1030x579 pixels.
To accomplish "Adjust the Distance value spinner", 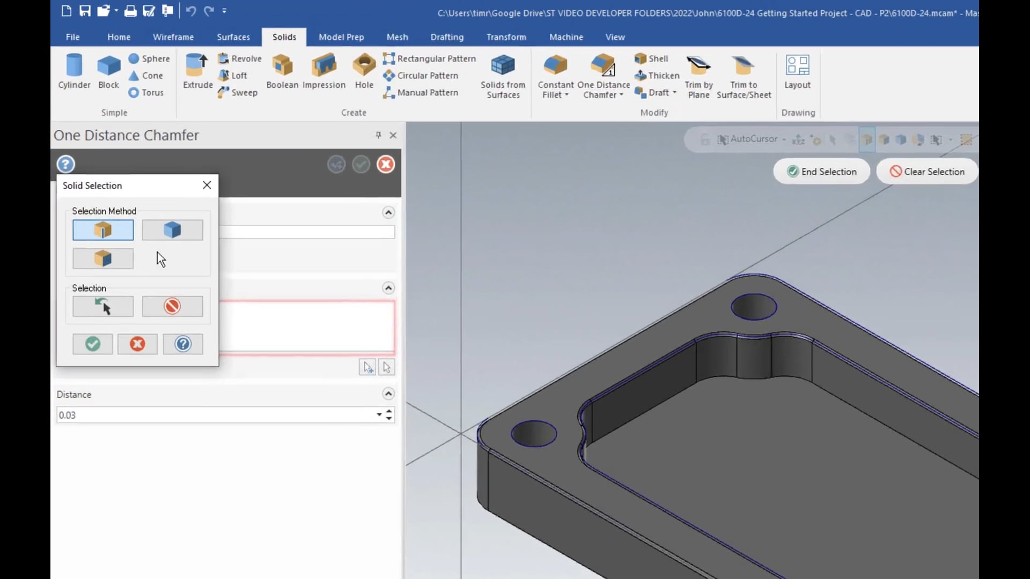I will pos(388,415).
